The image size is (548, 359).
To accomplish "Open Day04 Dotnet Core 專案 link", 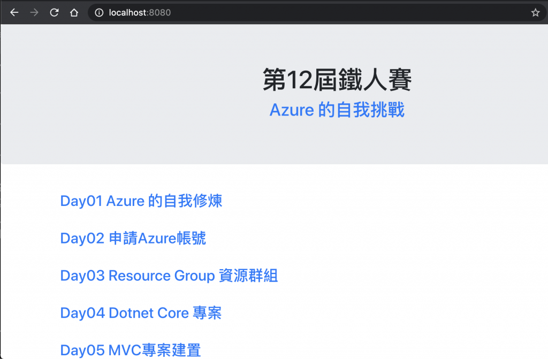I will (x=141, y=313).
